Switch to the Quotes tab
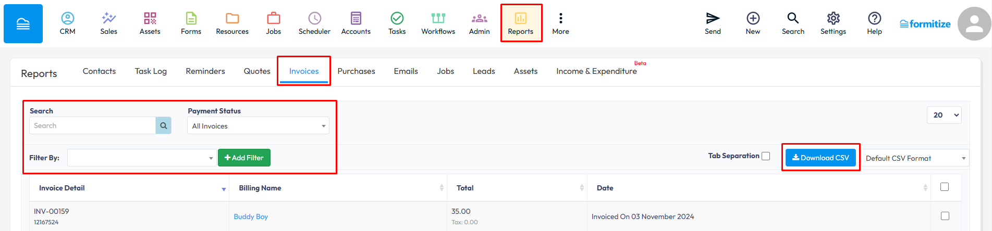The width and height of the screenshot is (992, 231). [x=257, y=71]
